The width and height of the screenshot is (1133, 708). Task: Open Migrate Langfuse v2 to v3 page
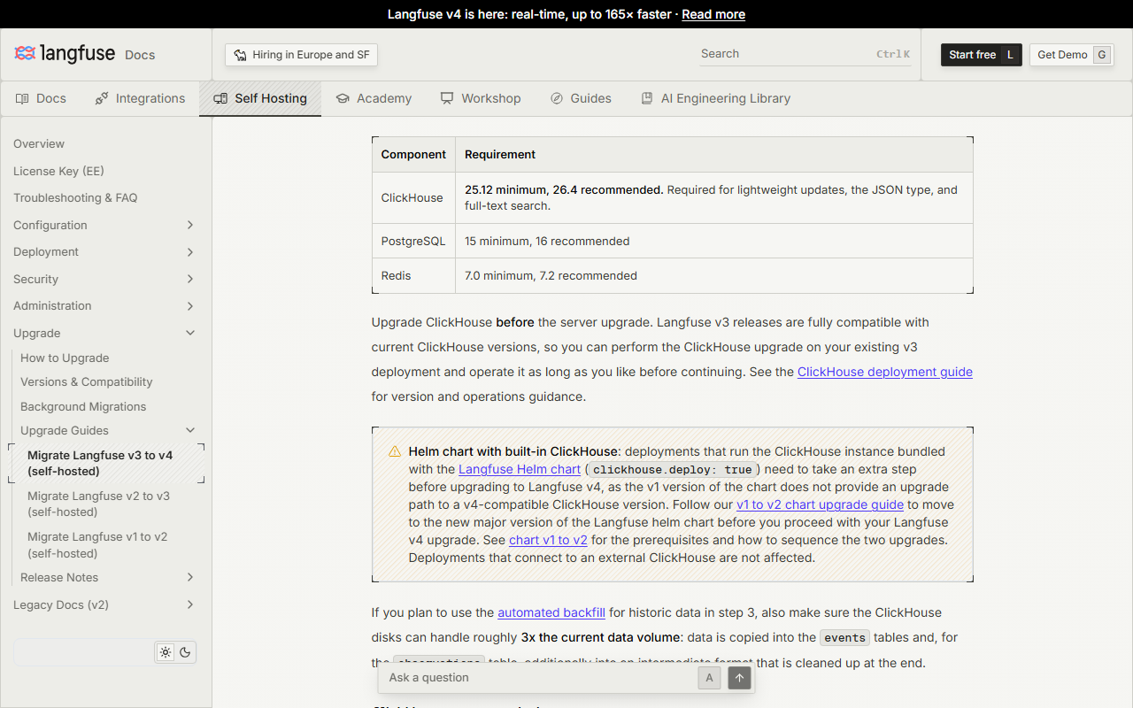(x=98, y=504)
